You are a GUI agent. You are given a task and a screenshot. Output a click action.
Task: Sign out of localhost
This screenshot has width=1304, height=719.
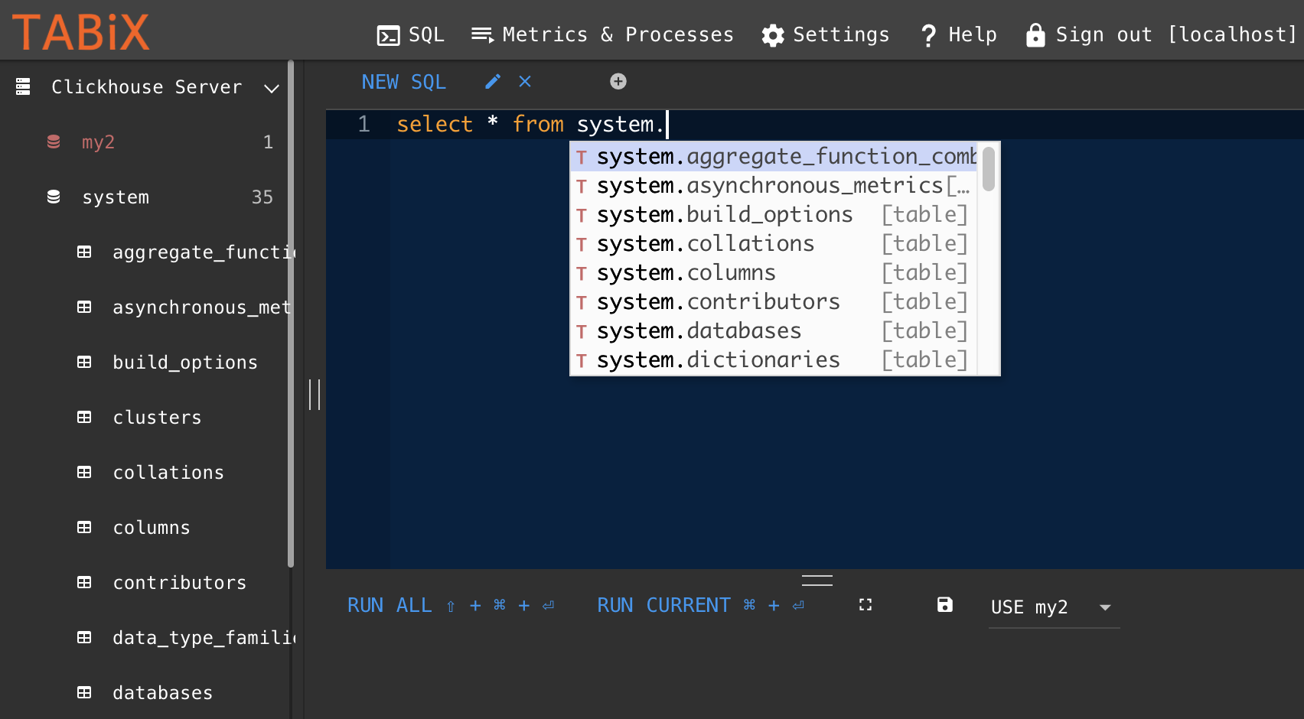point(1161,35)
